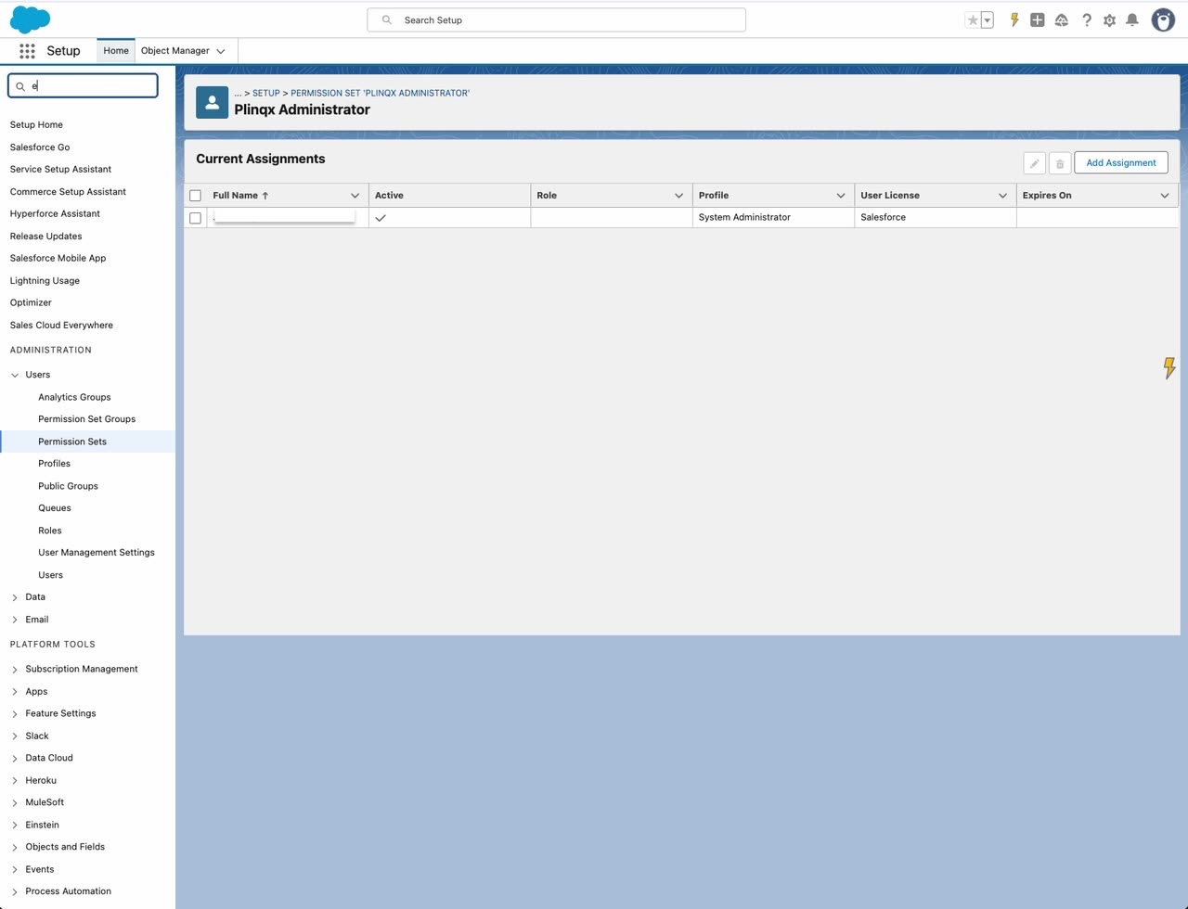Open Permission Sets in sidebar
1188x909 pixels.
click(x=72, y=442)
